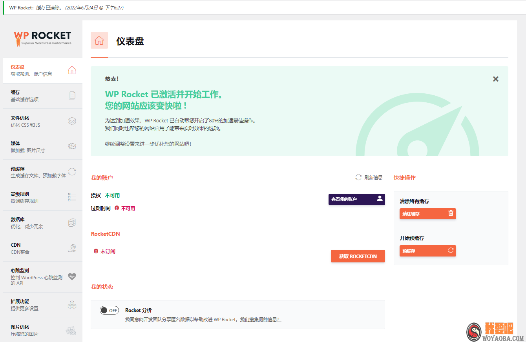The height and width of the screenshot is (342, 526).
Task: Click the 心跳监测 heart icon
Action: (72, 277)
